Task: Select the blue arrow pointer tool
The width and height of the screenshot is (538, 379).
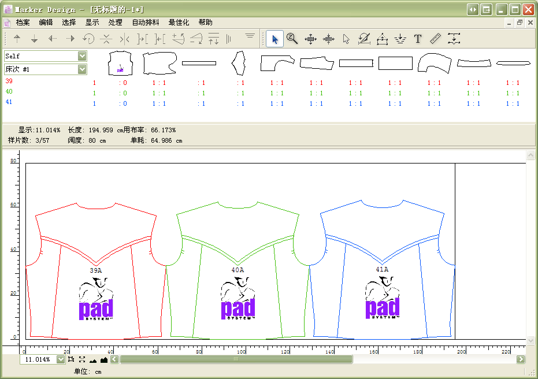Action: click(x=275, y=39)
